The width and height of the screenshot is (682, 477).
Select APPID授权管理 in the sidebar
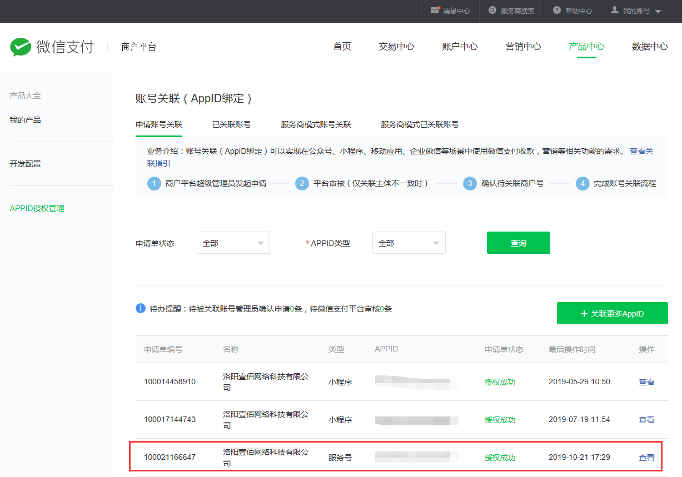[37, 208]
